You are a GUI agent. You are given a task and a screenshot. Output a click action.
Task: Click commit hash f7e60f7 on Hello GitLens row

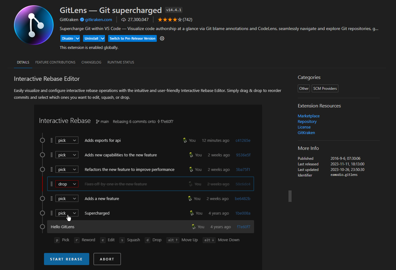pos(244,227)
